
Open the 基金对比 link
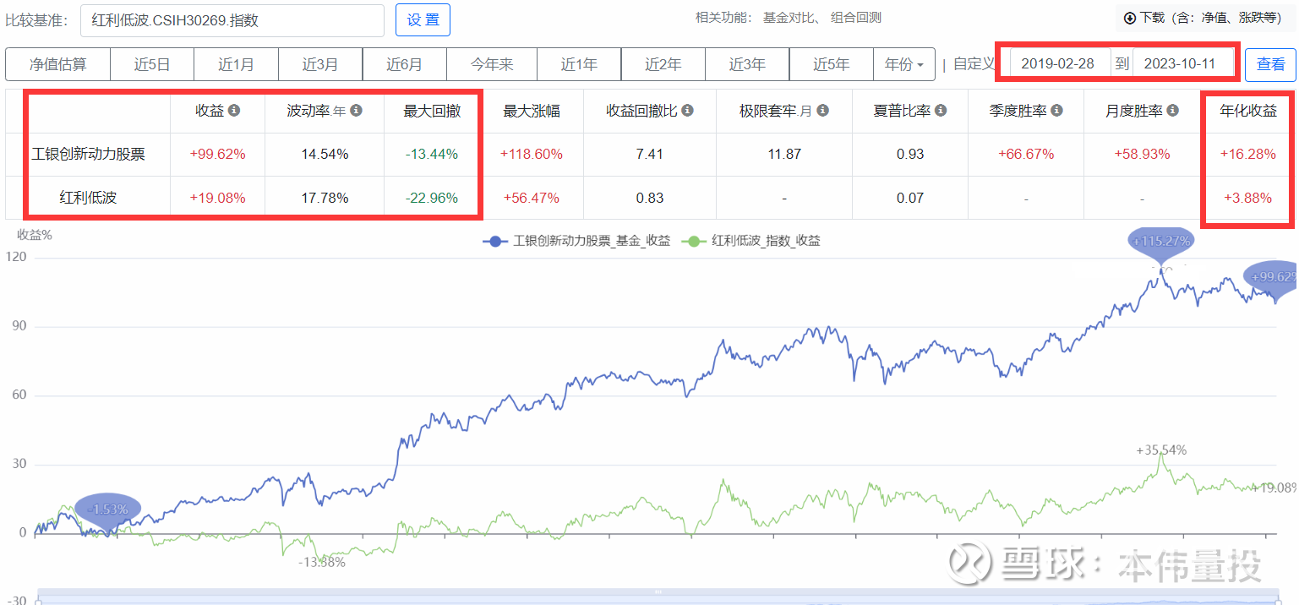789,18
